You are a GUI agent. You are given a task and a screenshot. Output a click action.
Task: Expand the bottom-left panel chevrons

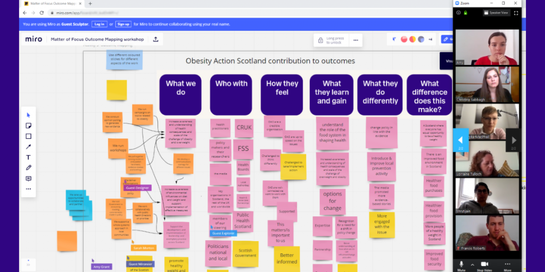coord(29,265)
